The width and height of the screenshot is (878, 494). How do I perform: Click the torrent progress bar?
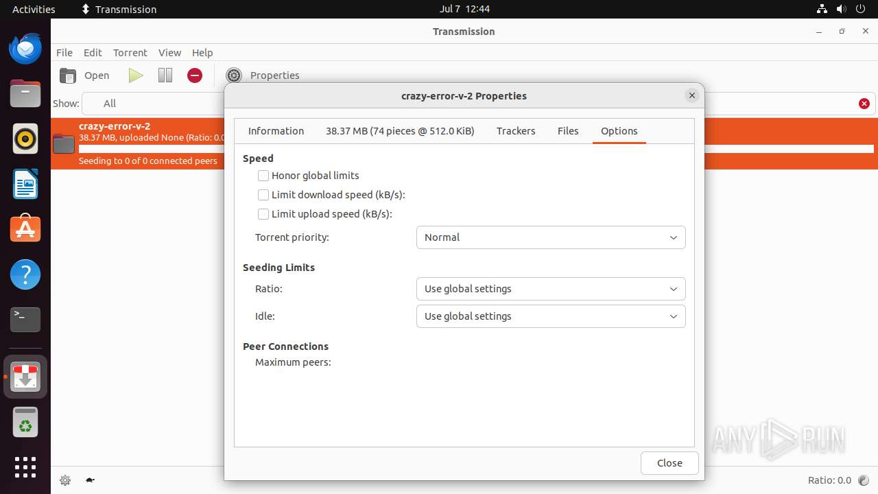pyautogui.click(x=476, y=149)
